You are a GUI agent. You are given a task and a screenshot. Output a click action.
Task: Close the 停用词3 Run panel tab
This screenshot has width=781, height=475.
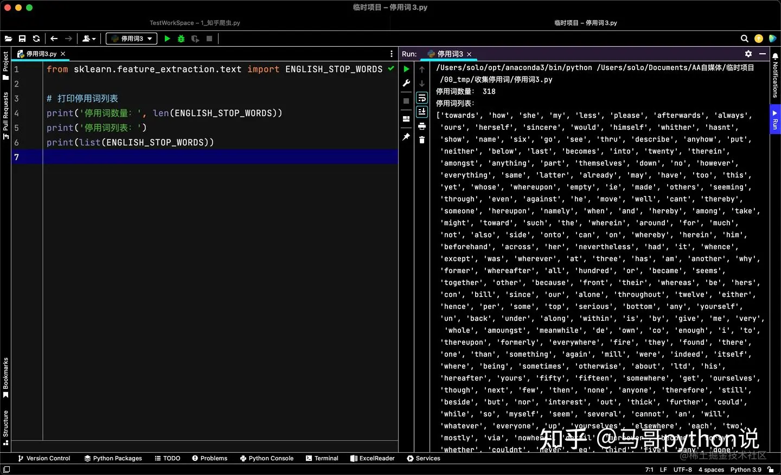coord(469,54)
